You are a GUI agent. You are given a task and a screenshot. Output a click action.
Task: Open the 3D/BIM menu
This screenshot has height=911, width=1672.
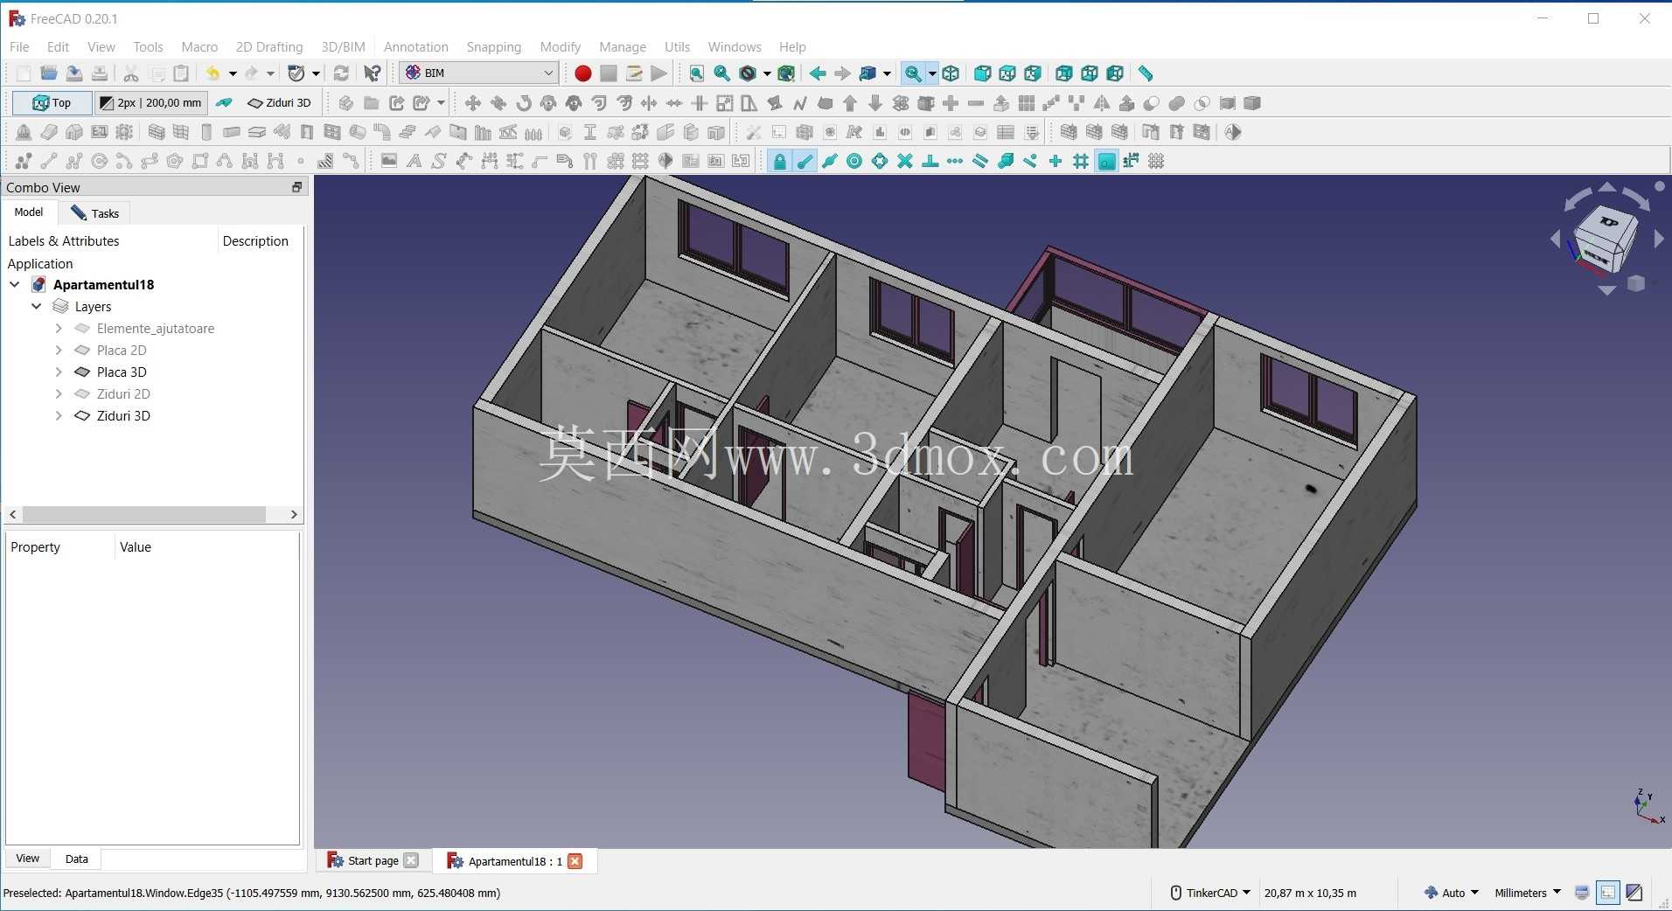click(x=343, y=47)
